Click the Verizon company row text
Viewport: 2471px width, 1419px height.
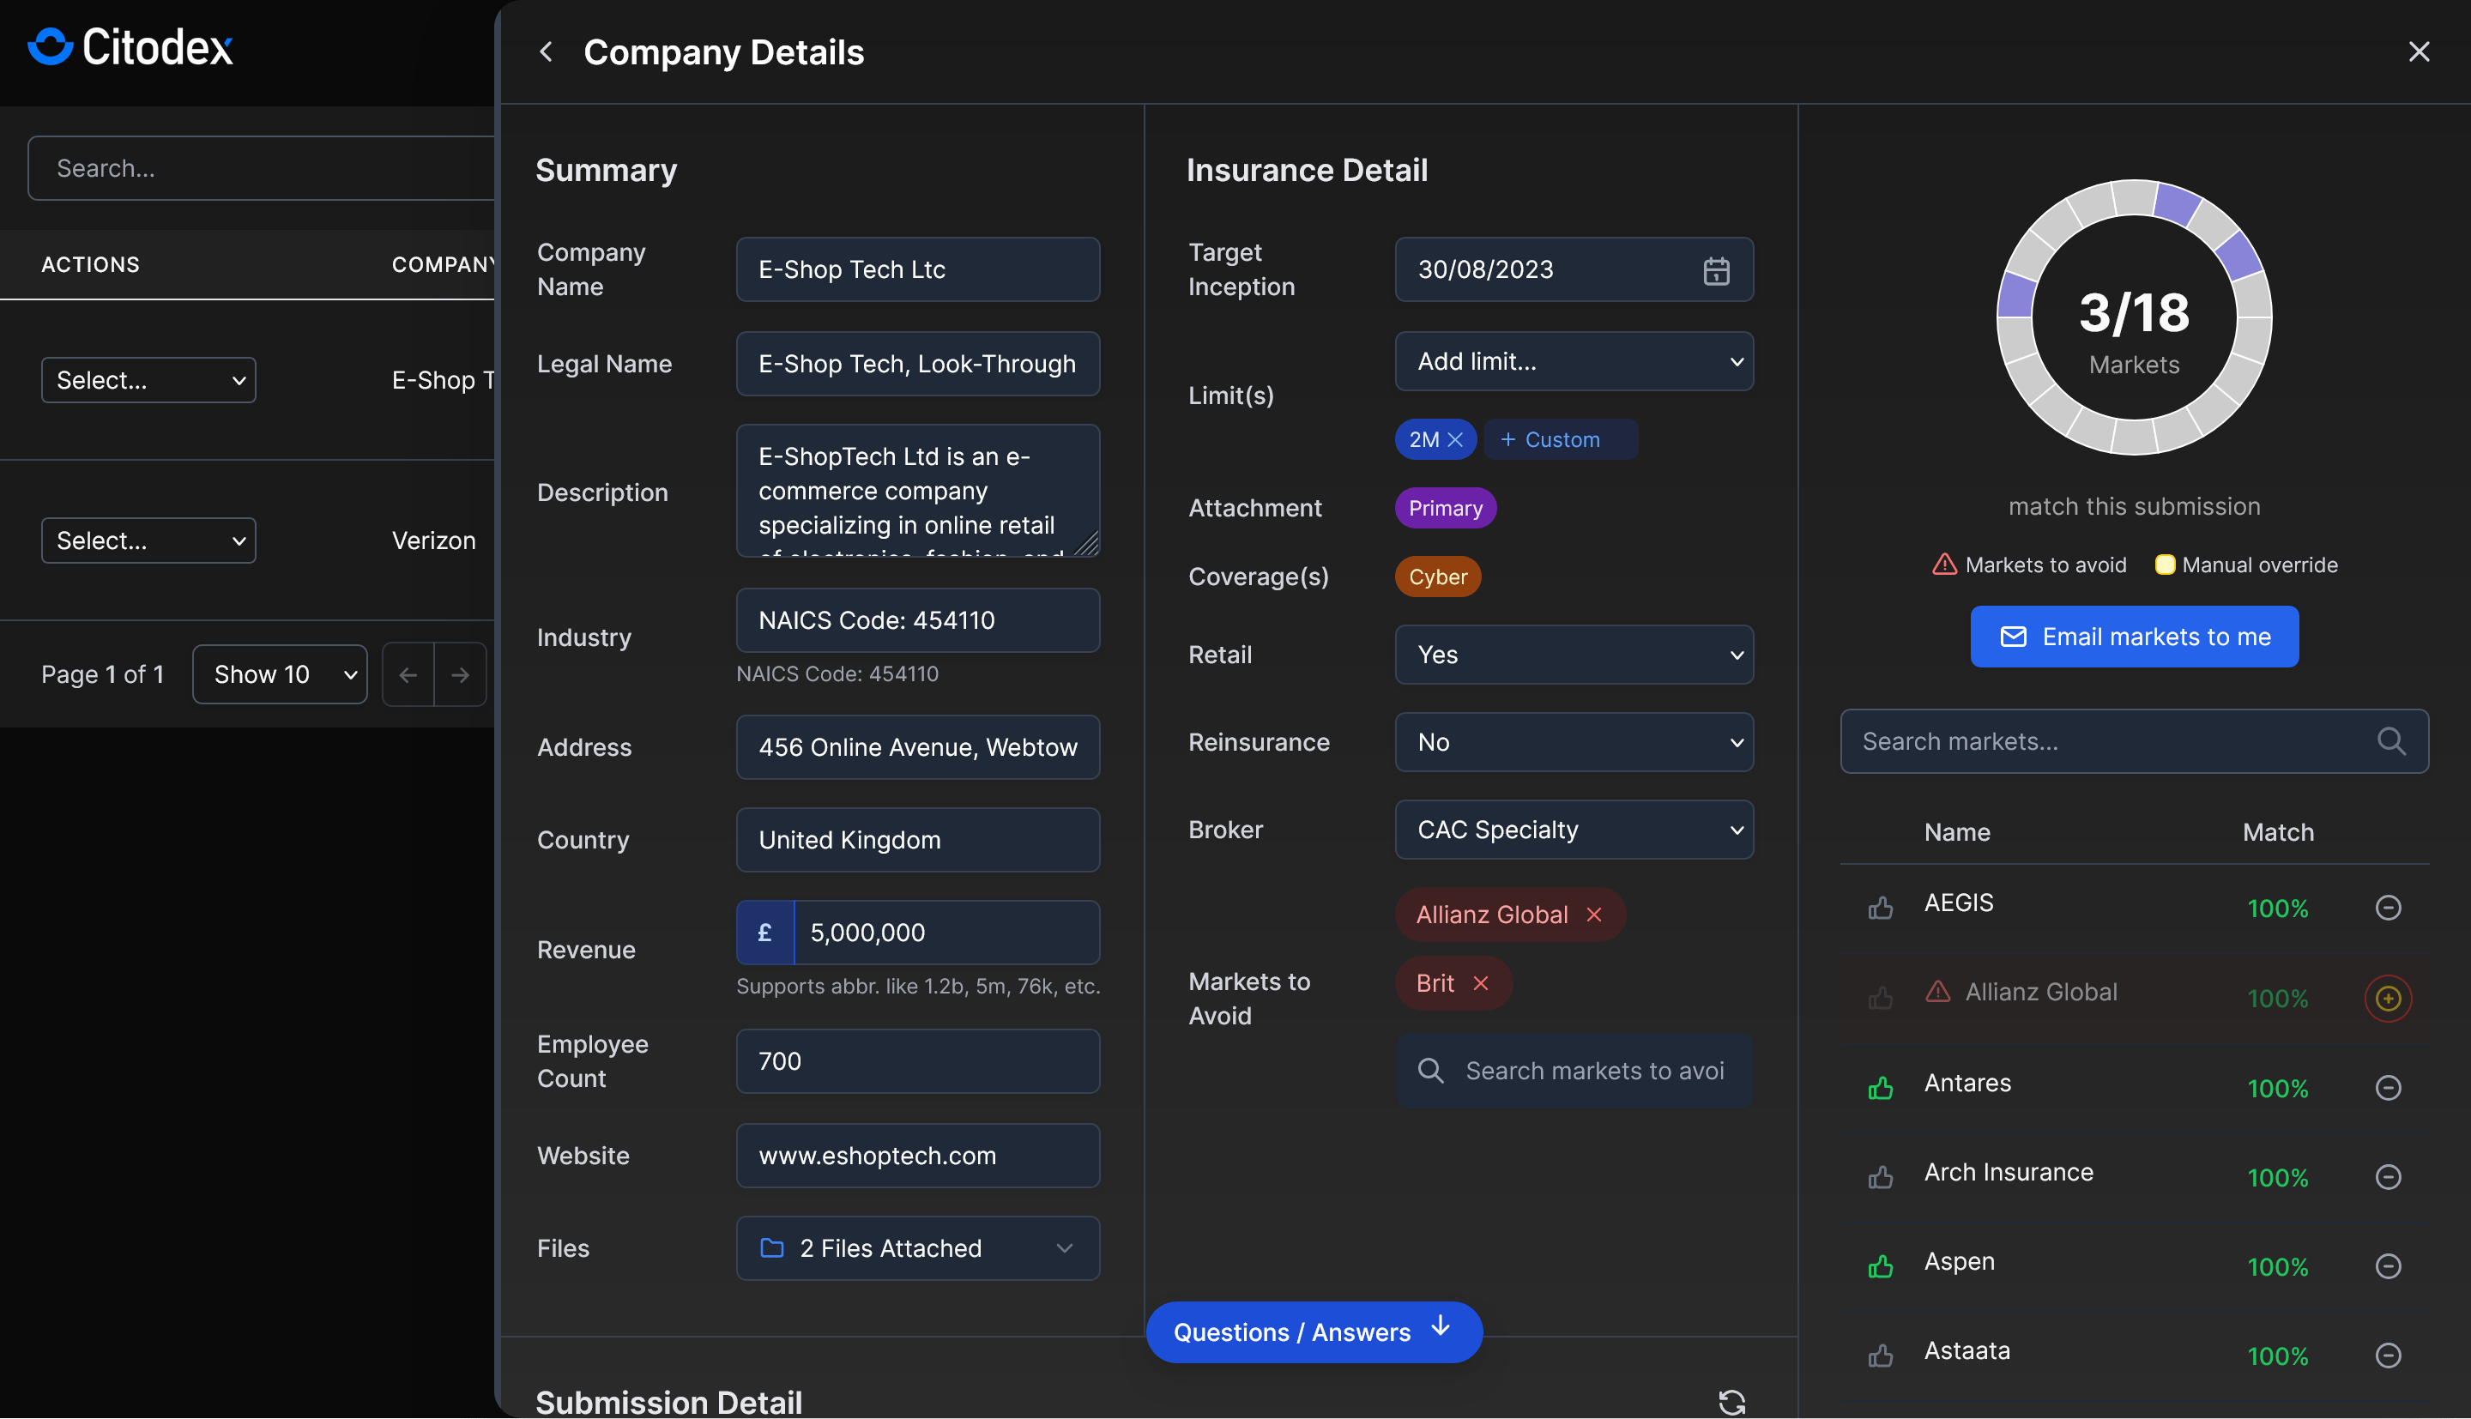pyautogui.click(x=433, y=540)
